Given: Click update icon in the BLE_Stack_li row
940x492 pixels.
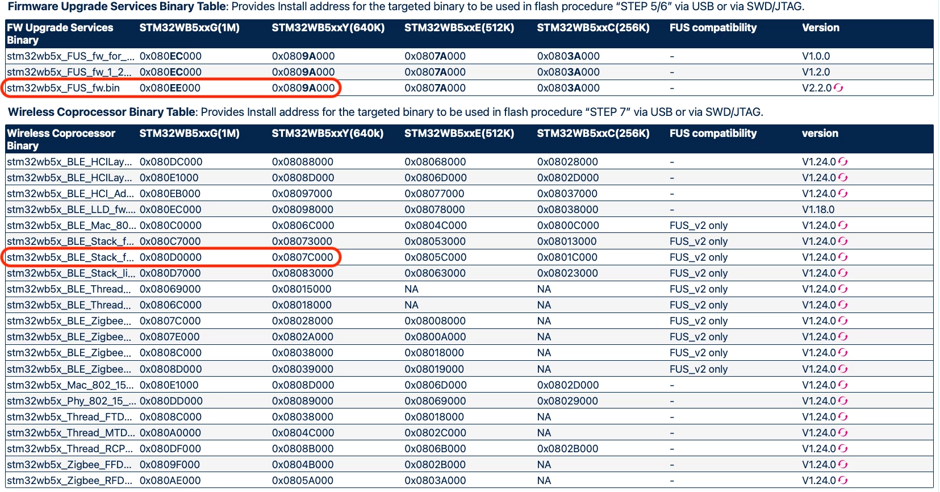Looking at the screenshot, I should click(x=843, y=273).
